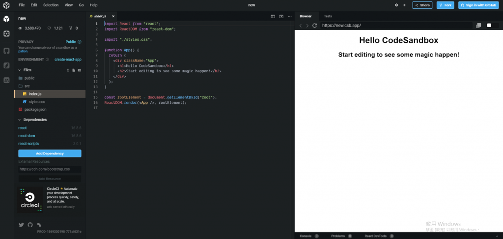Screen dimensions: 503x239
Task: Click the new file icon in Files header
Action: [x=74, y=70]
